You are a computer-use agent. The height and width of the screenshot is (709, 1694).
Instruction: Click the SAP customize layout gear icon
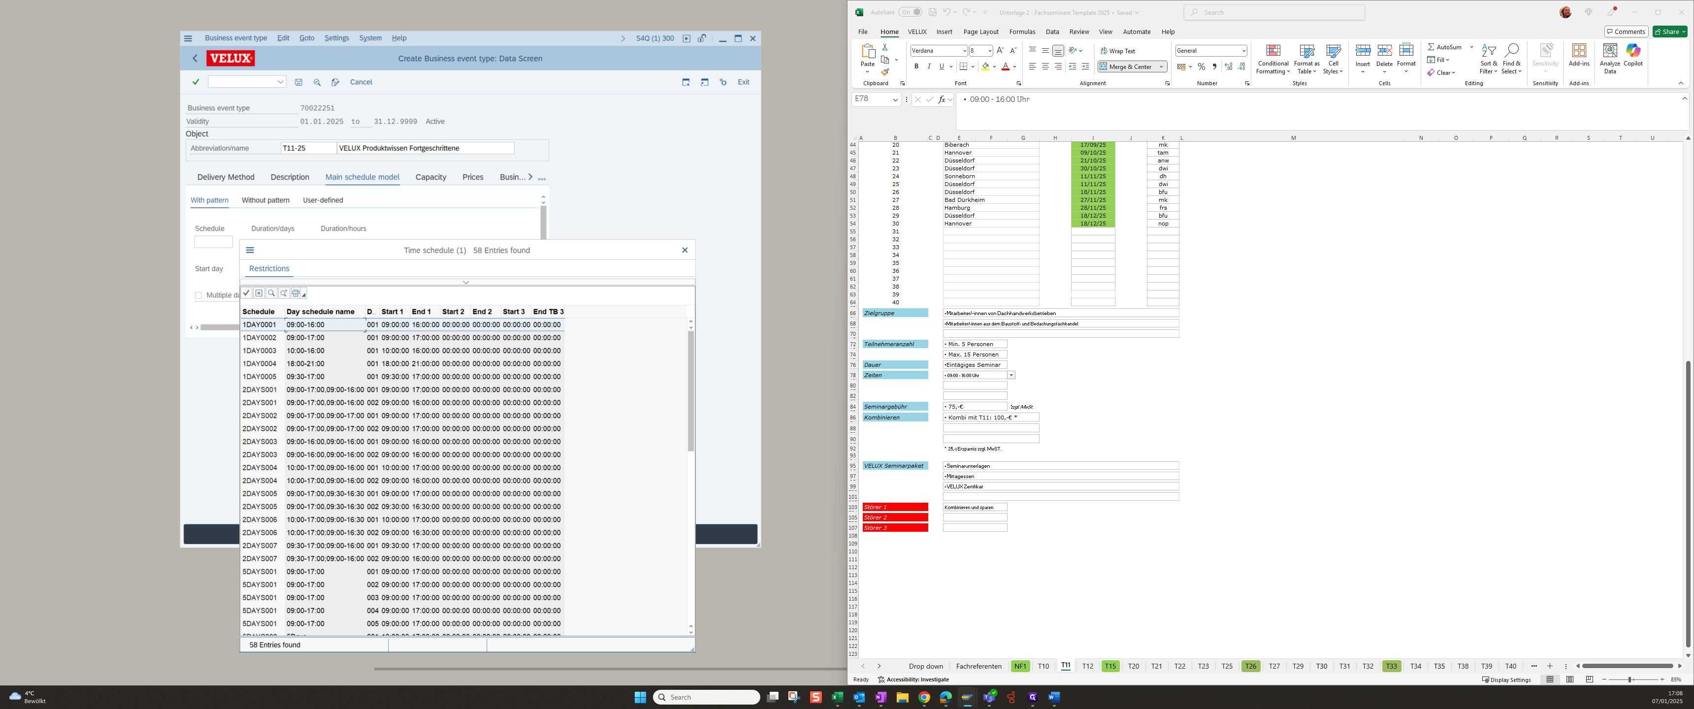coord(723,82)
